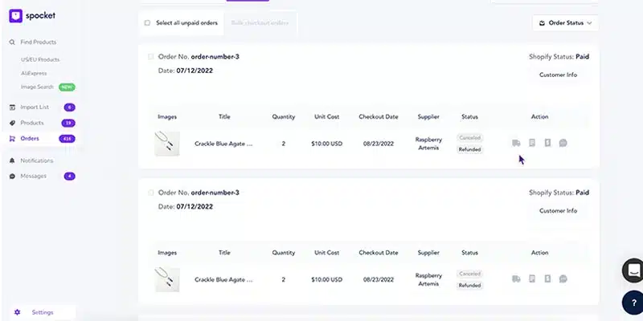The height and width of the screenshot is (321, 643).
Task: Click the second order's Date 07/12/2022 text
Action: [x=186, y=207]
